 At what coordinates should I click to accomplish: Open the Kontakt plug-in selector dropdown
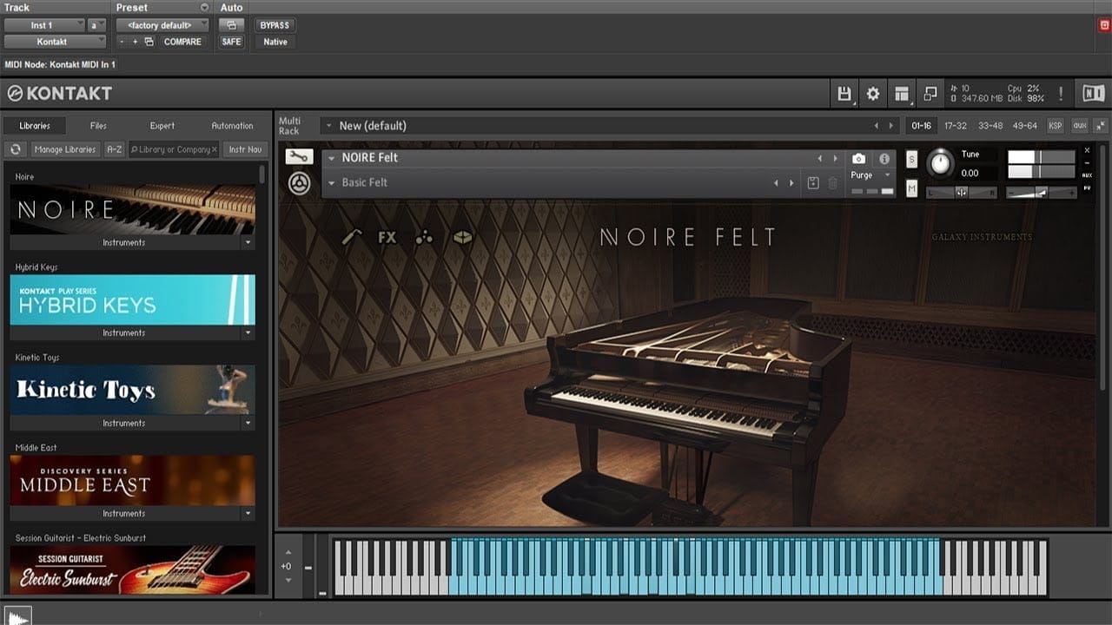56,42
